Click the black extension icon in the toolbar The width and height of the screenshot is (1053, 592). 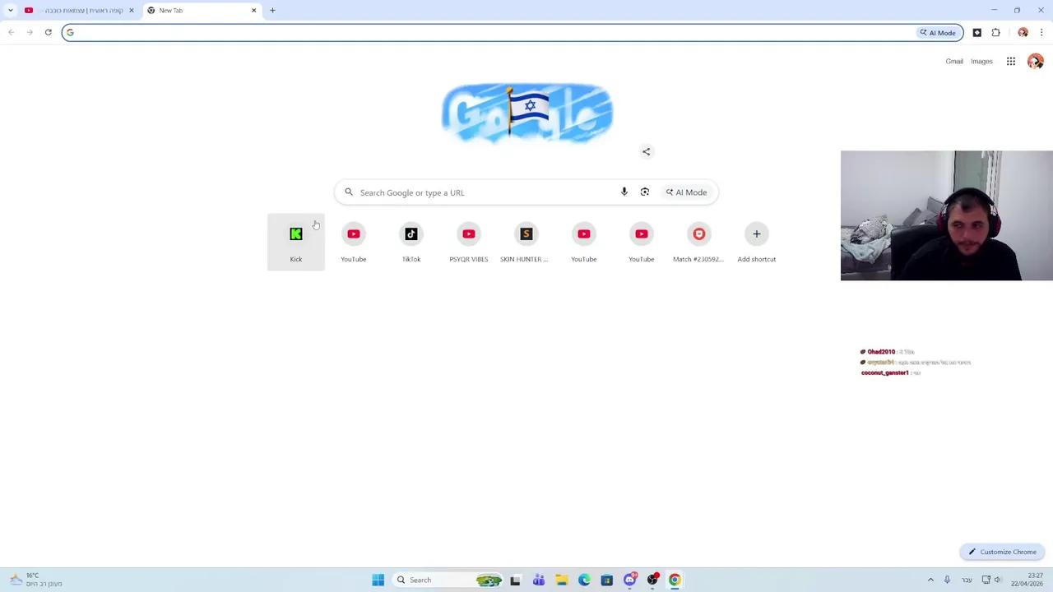976,33
